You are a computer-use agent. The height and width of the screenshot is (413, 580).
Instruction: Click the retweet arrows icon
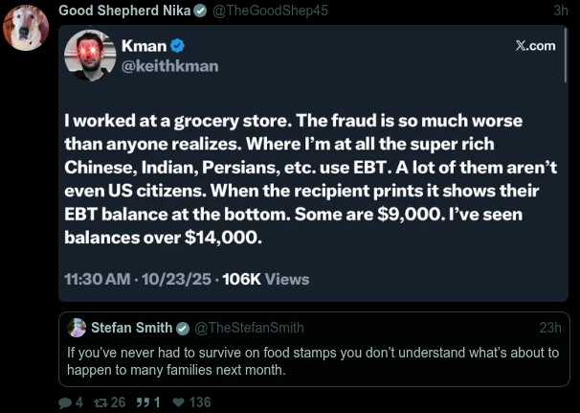(102, 402)
